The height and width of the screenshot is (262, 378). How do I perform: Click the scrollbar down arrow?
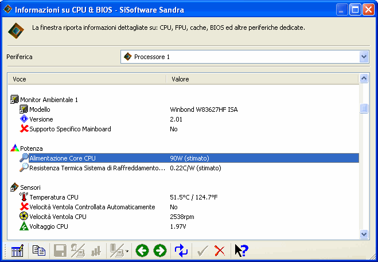[364, 234]
